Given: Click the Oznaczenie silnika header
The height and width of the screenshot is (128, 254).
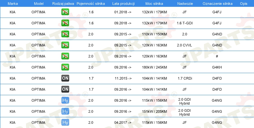Looking at the screenshot, I should [218, 4].
